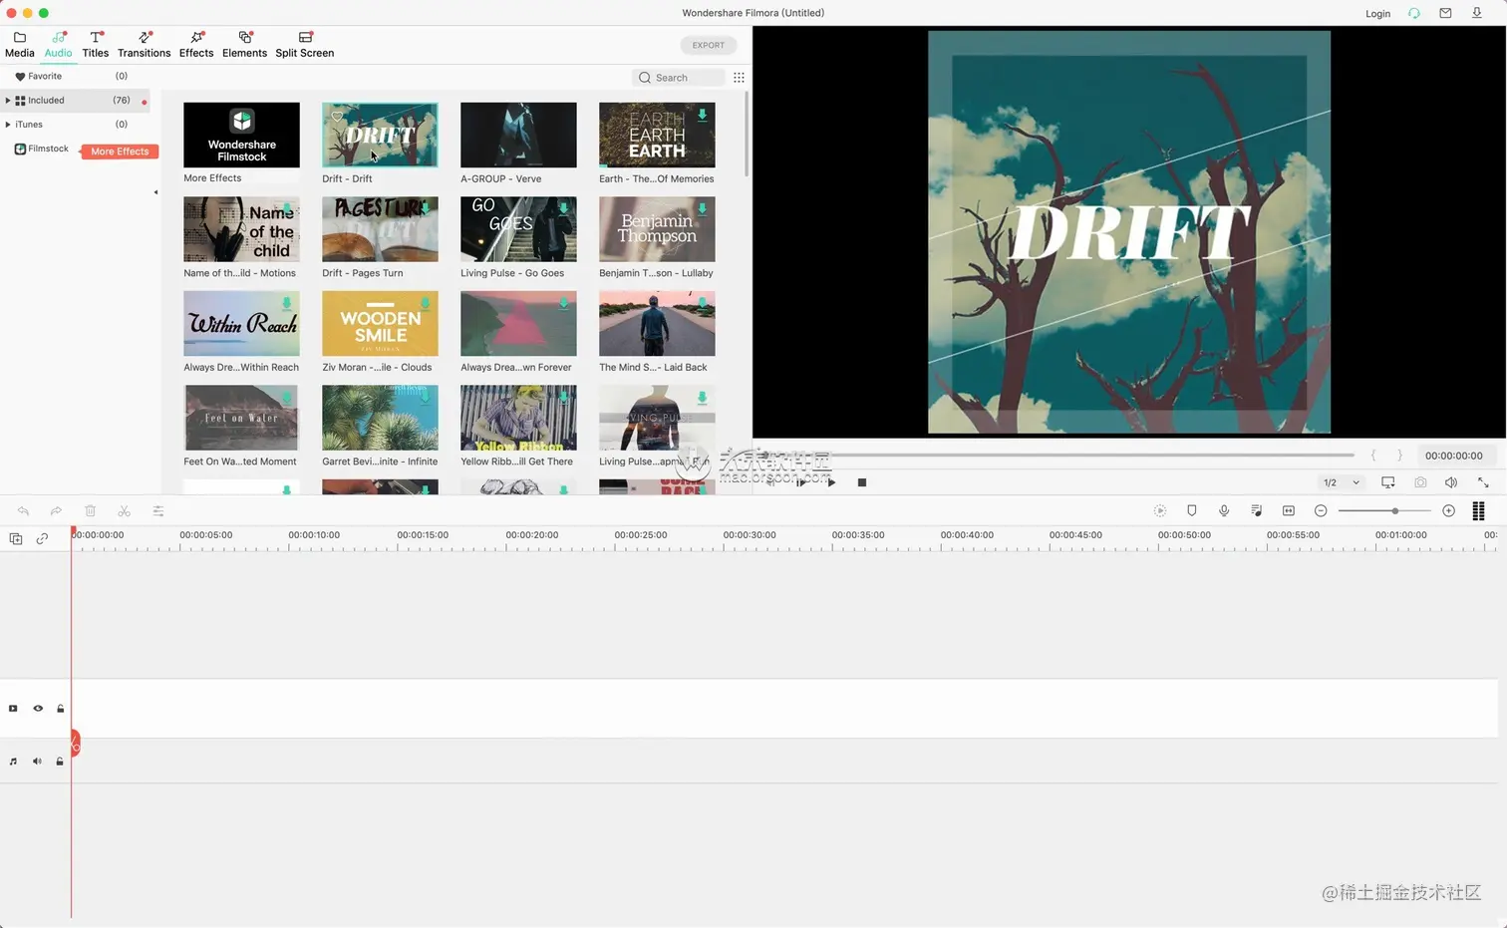Click the split scissors icon
This screenshot has height=928, width=1507.
(124, 511)
